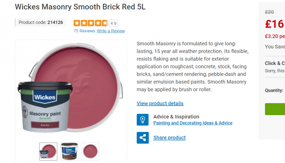Click the crossed-out £20 original price
285x163 pixels.
(270, 12)
